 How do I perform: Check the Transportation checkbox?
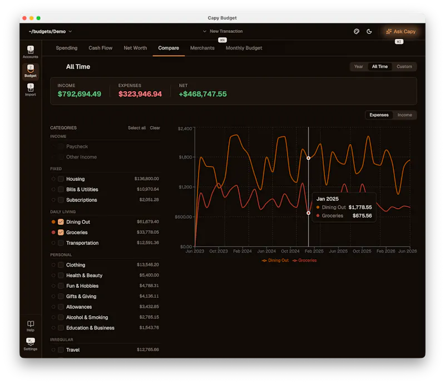click(61, 243)
